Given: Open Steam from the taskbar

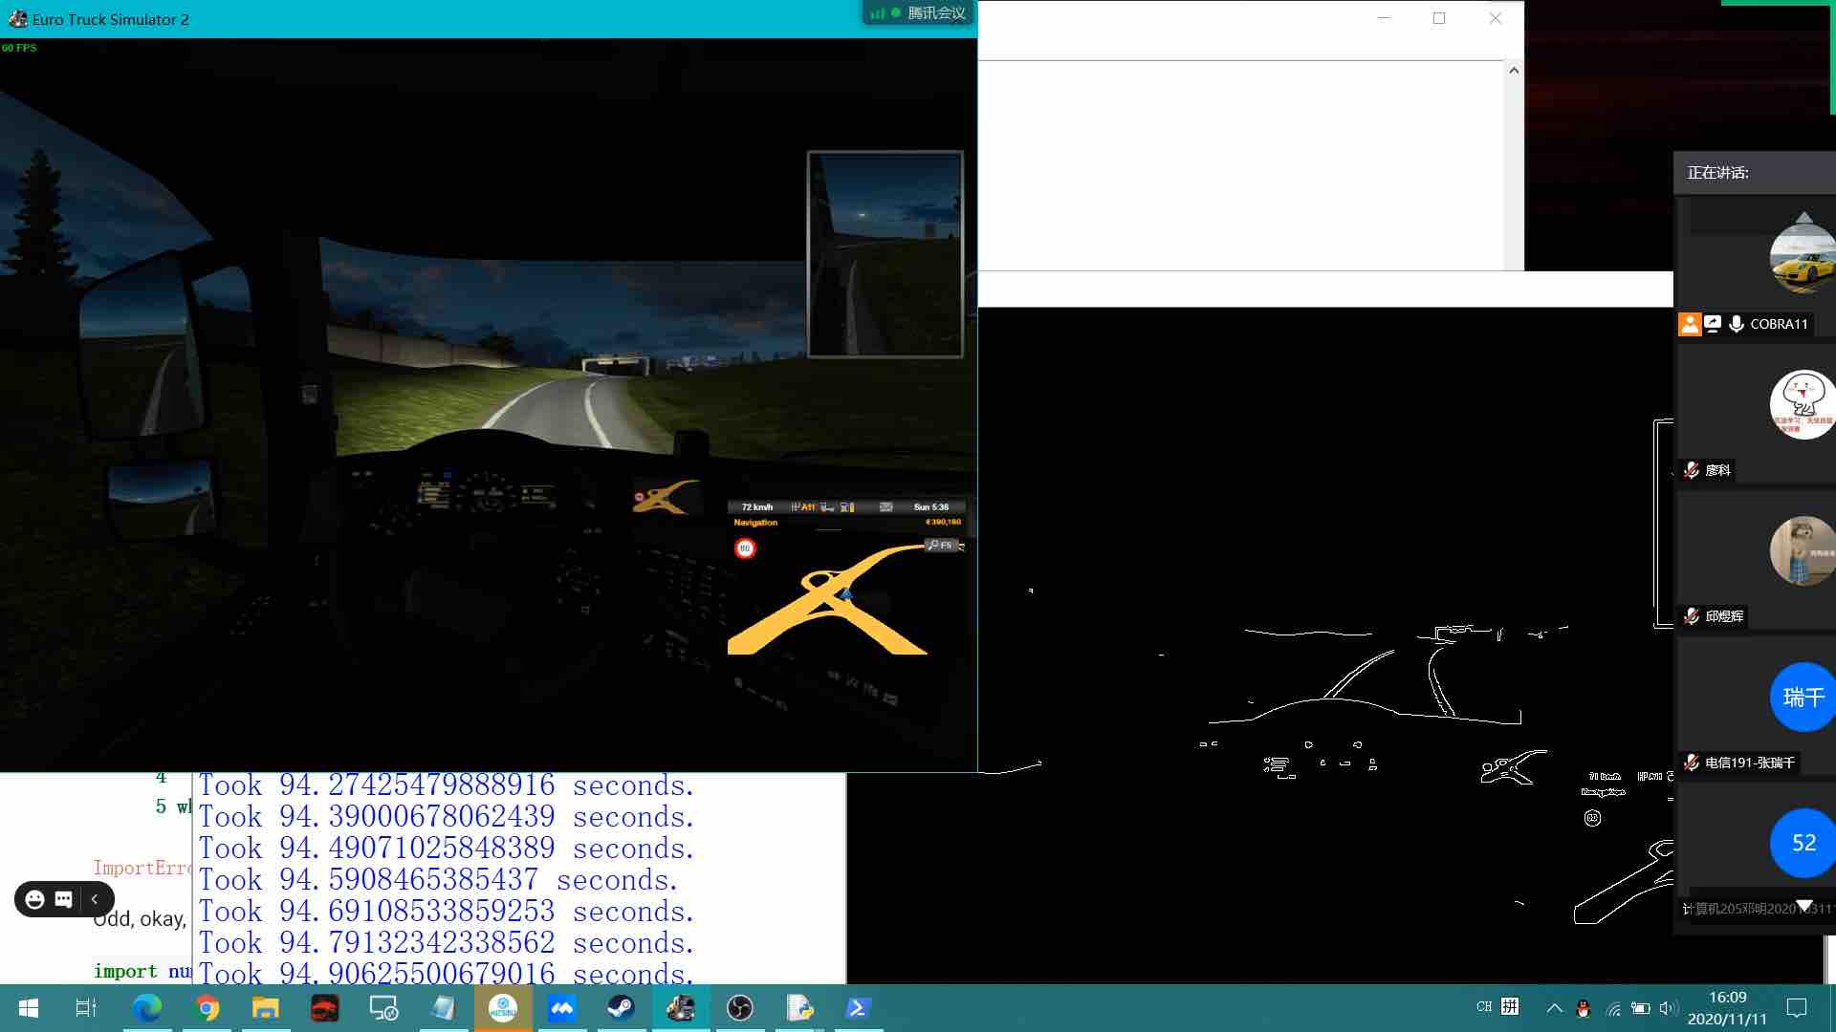Looking at the screenshot, I should coord(622,1008).
